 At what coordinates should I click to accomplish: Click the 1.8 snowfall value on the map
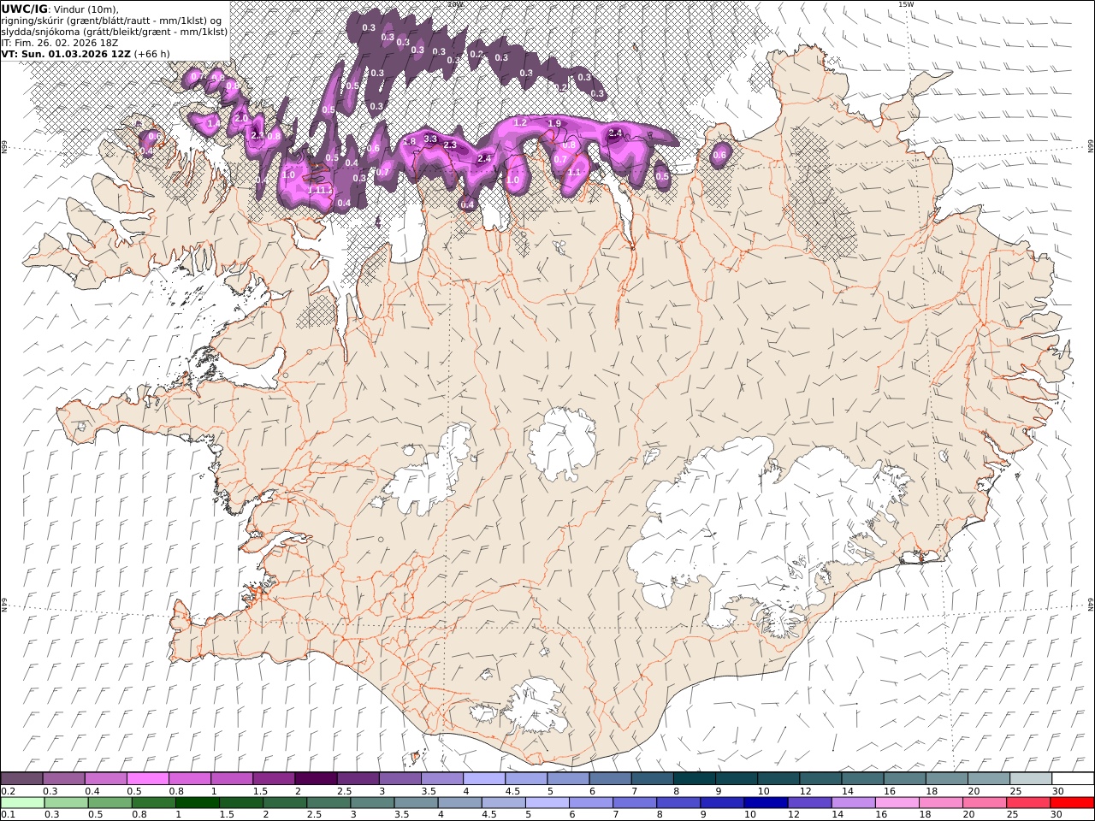coord(409,141)
